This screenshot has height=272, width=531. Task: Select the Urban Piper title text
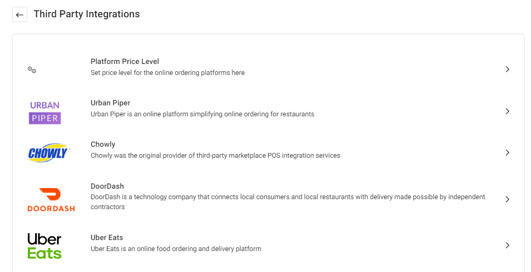[110, 103]
